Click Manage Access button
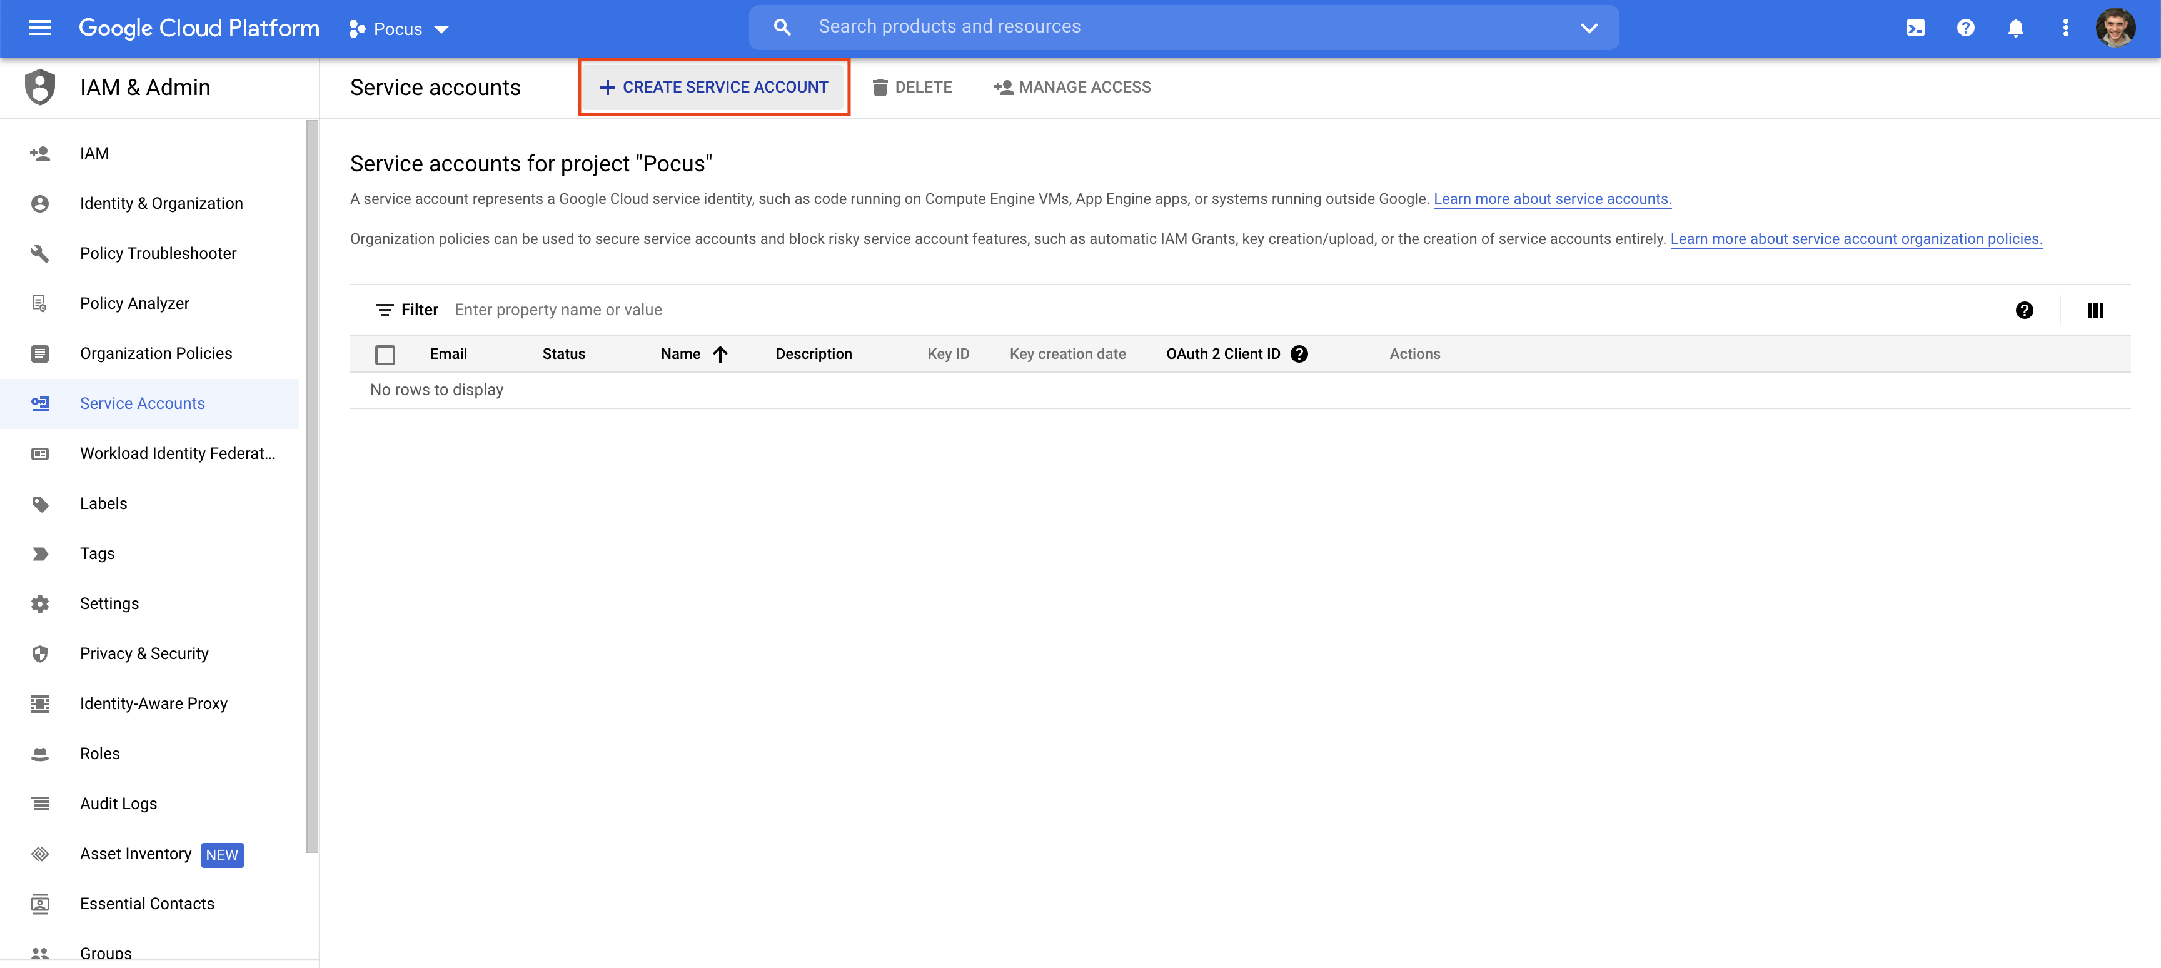This screenshot has height=968, width=2161. pos(1072,88)
